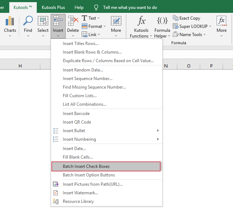Select Insert Barcode menu item

(107, 114)
